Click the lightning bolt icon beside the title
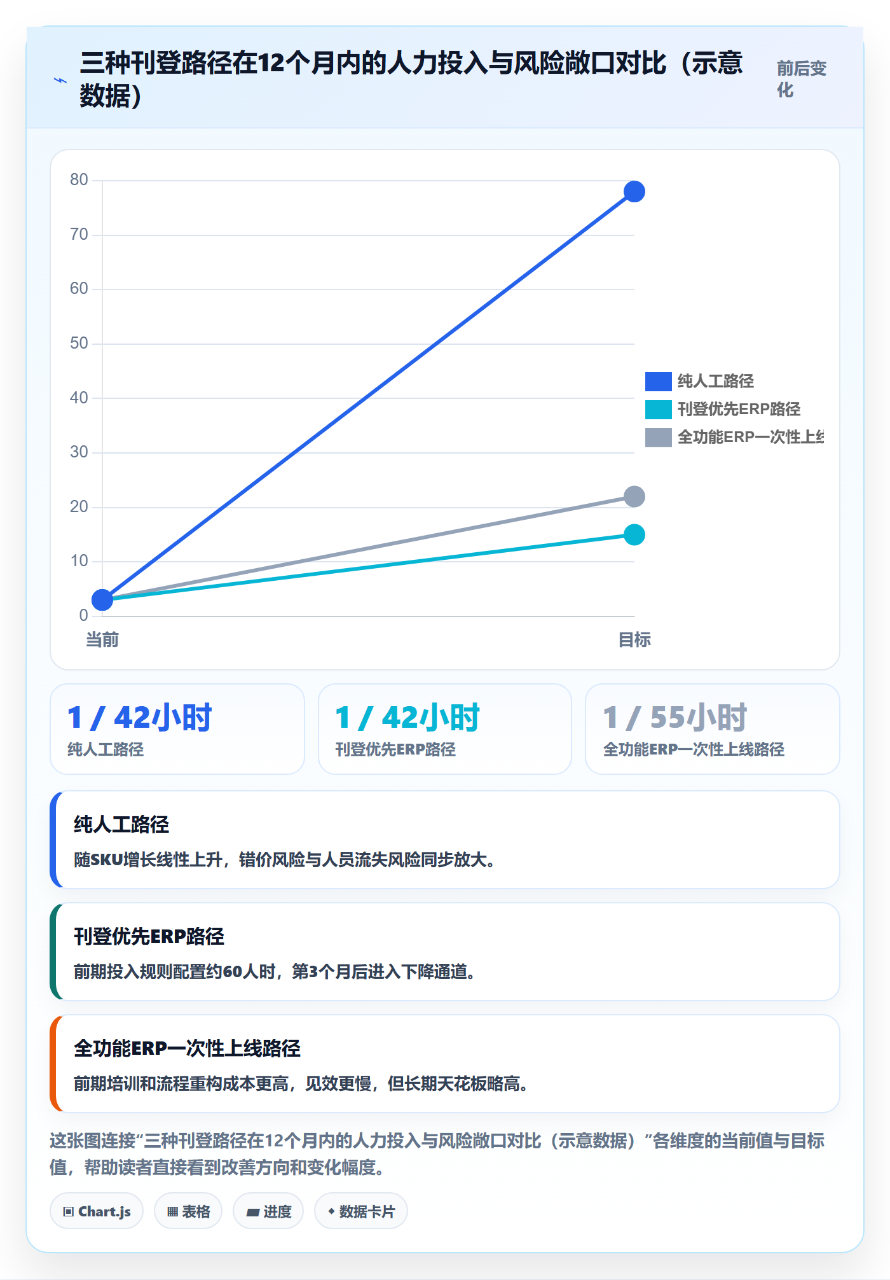 [x=60, y=80]
